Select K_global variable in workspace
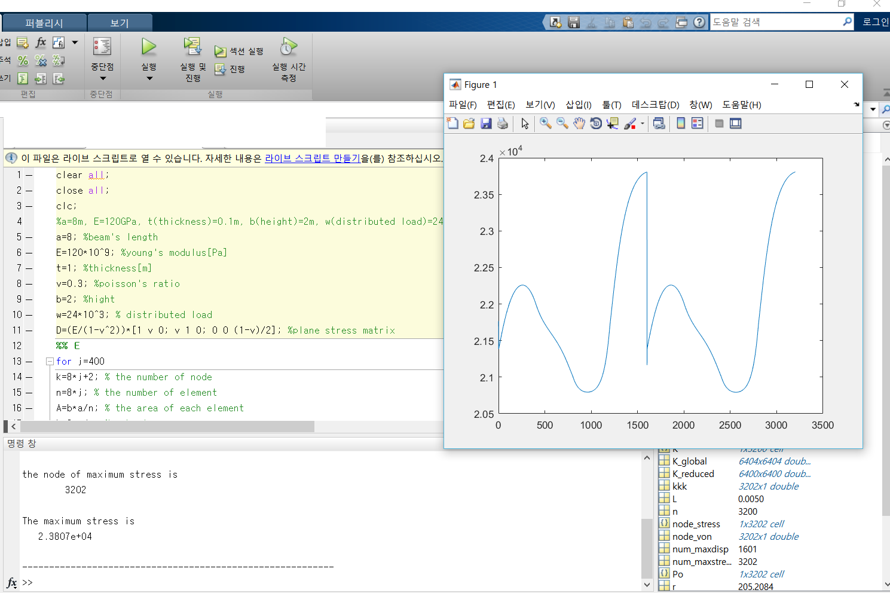 pyautogui.click(x=689, y=461)
